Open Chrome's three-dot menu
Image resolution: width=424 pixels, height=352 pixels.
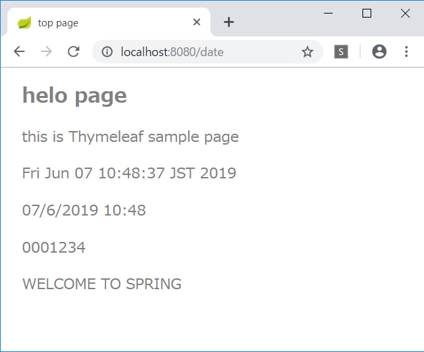click(406, 52)
